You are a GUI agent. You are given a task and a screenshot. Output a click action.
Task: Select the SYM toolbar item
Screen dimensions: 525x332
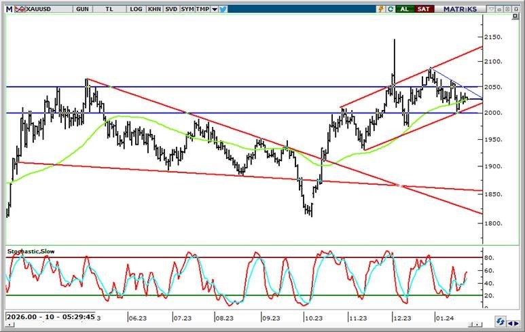pyautogui.click(x=187, y=9)
